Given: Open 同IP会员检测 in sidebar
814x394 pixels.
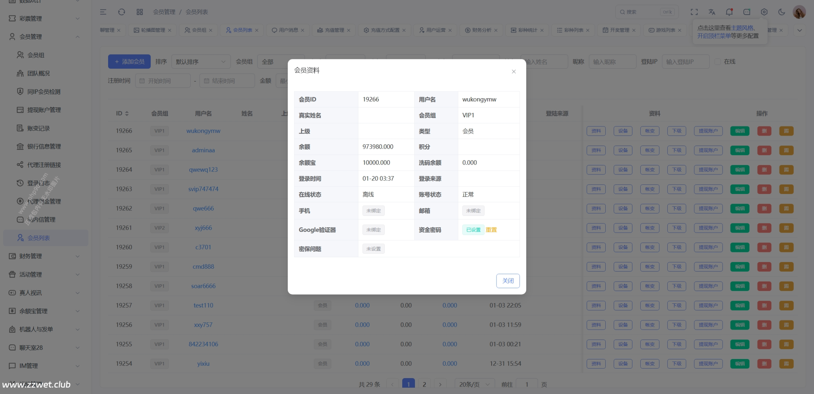Looking at the screenshot, I should 44,91.
